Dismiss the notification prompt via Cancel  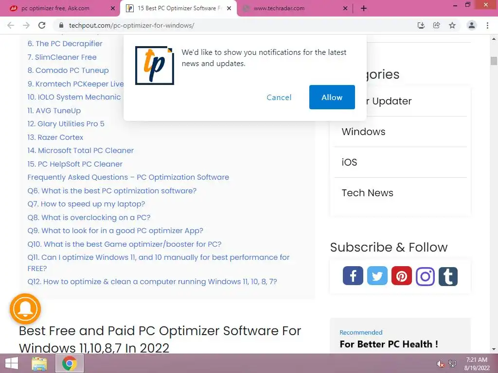point(279,97)
